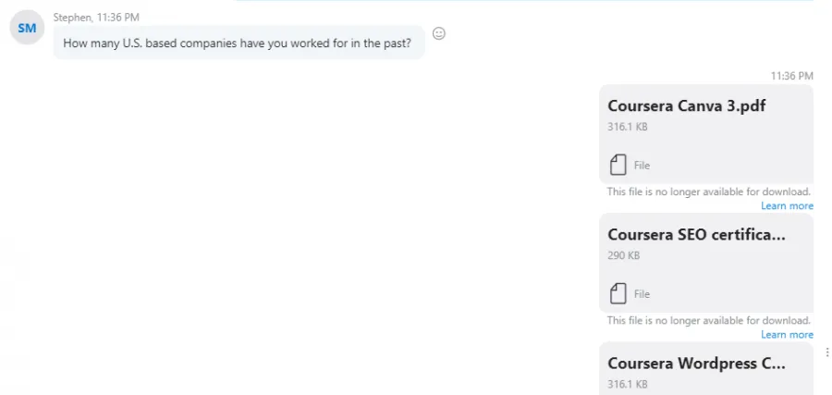Viewport: 832px width, 395px height.
Task: Click the file icon under Coursera Canva 3.pdf
Action: pos(618,165)
